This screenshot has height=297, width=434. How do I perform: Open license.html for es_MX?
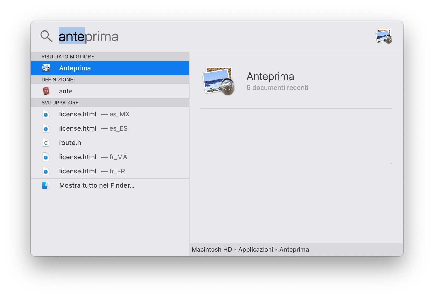pyautogui.click(x=110, y=114)
